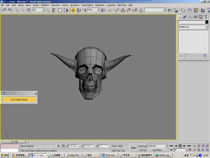Click the large Set Keys key icon
The height and width of the screenshot is (158, 210).
tap(133, 148)
